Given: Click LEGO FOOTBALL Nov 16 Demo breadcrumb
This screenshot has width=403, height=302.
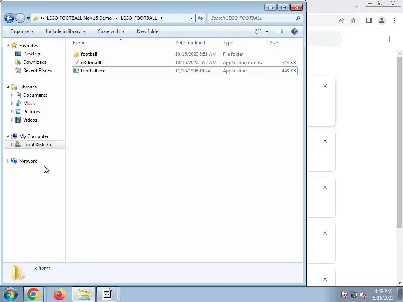Looking at the screenshot, I should tap(79, 18).
